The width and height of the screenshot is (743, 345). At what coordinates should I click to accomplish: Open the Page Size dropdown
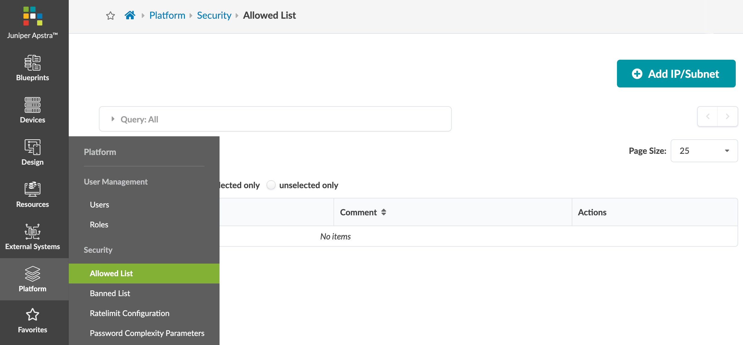pos(704,151)
